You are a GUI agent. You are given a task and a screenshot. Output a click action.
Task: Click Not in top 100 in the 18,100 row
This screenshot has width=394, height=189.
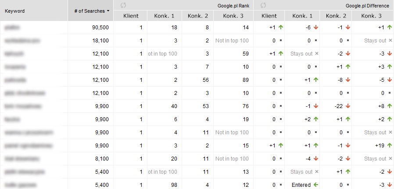(232, 41)
